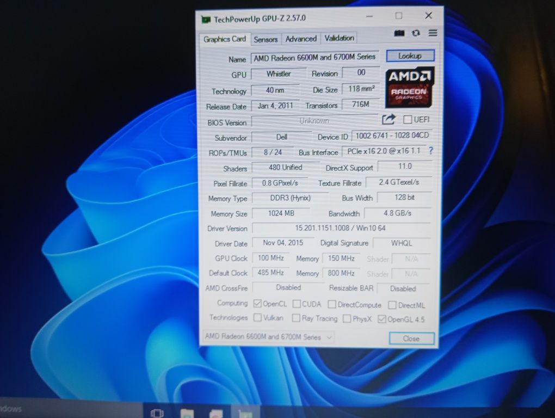Click the Driver Date Nov 04, 2015 value
This screenshot has height=418, width=555.
tap(283, 243)
